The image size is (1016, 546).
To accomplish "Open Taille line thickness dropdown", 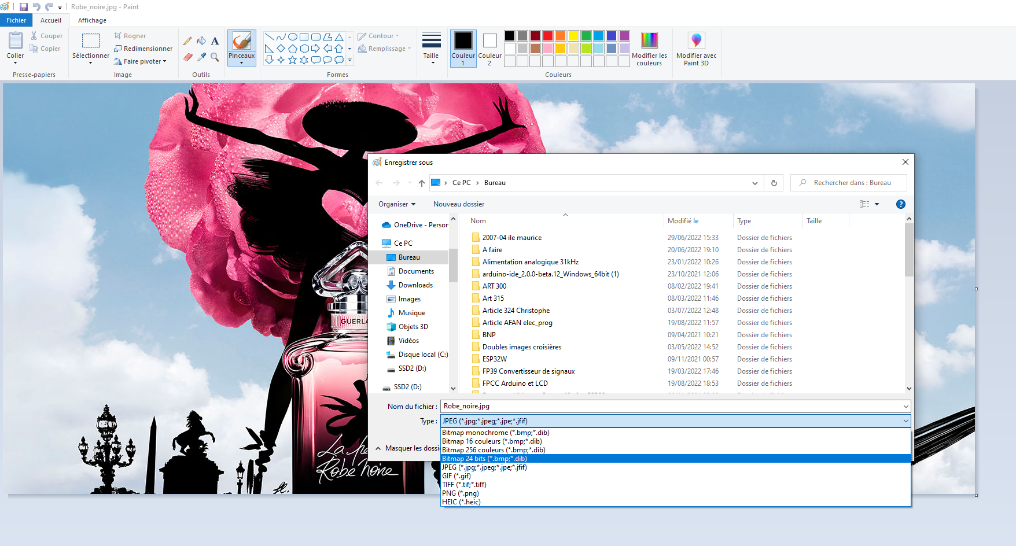I will [432, 49].
